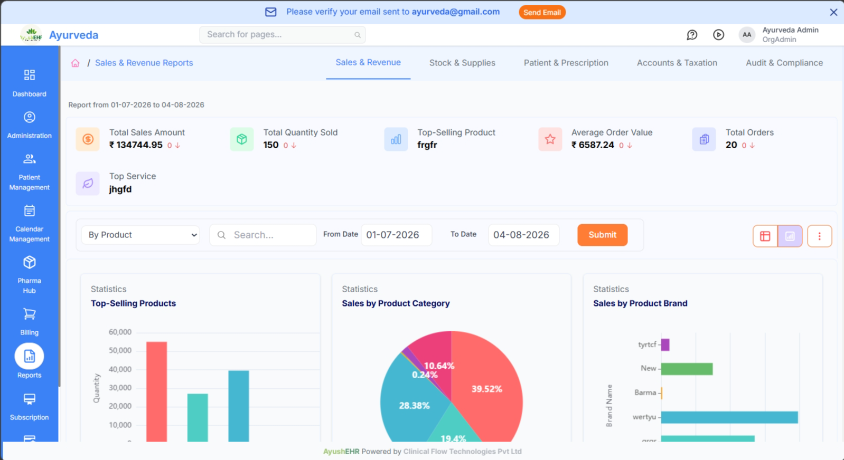Switch to Accounts & Taxation tab
Image resolution: width=844 pixels, height=460 pixels.
[677, 63]
